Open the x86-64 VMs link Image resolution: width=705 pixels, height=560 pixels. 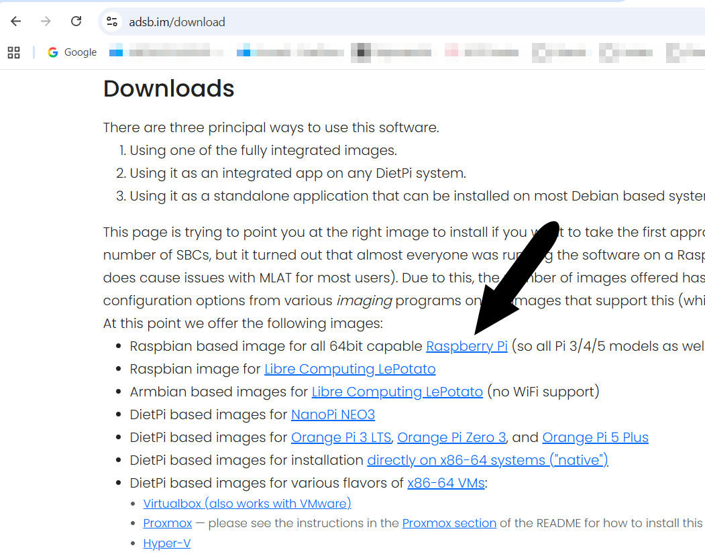pos(445,483)
